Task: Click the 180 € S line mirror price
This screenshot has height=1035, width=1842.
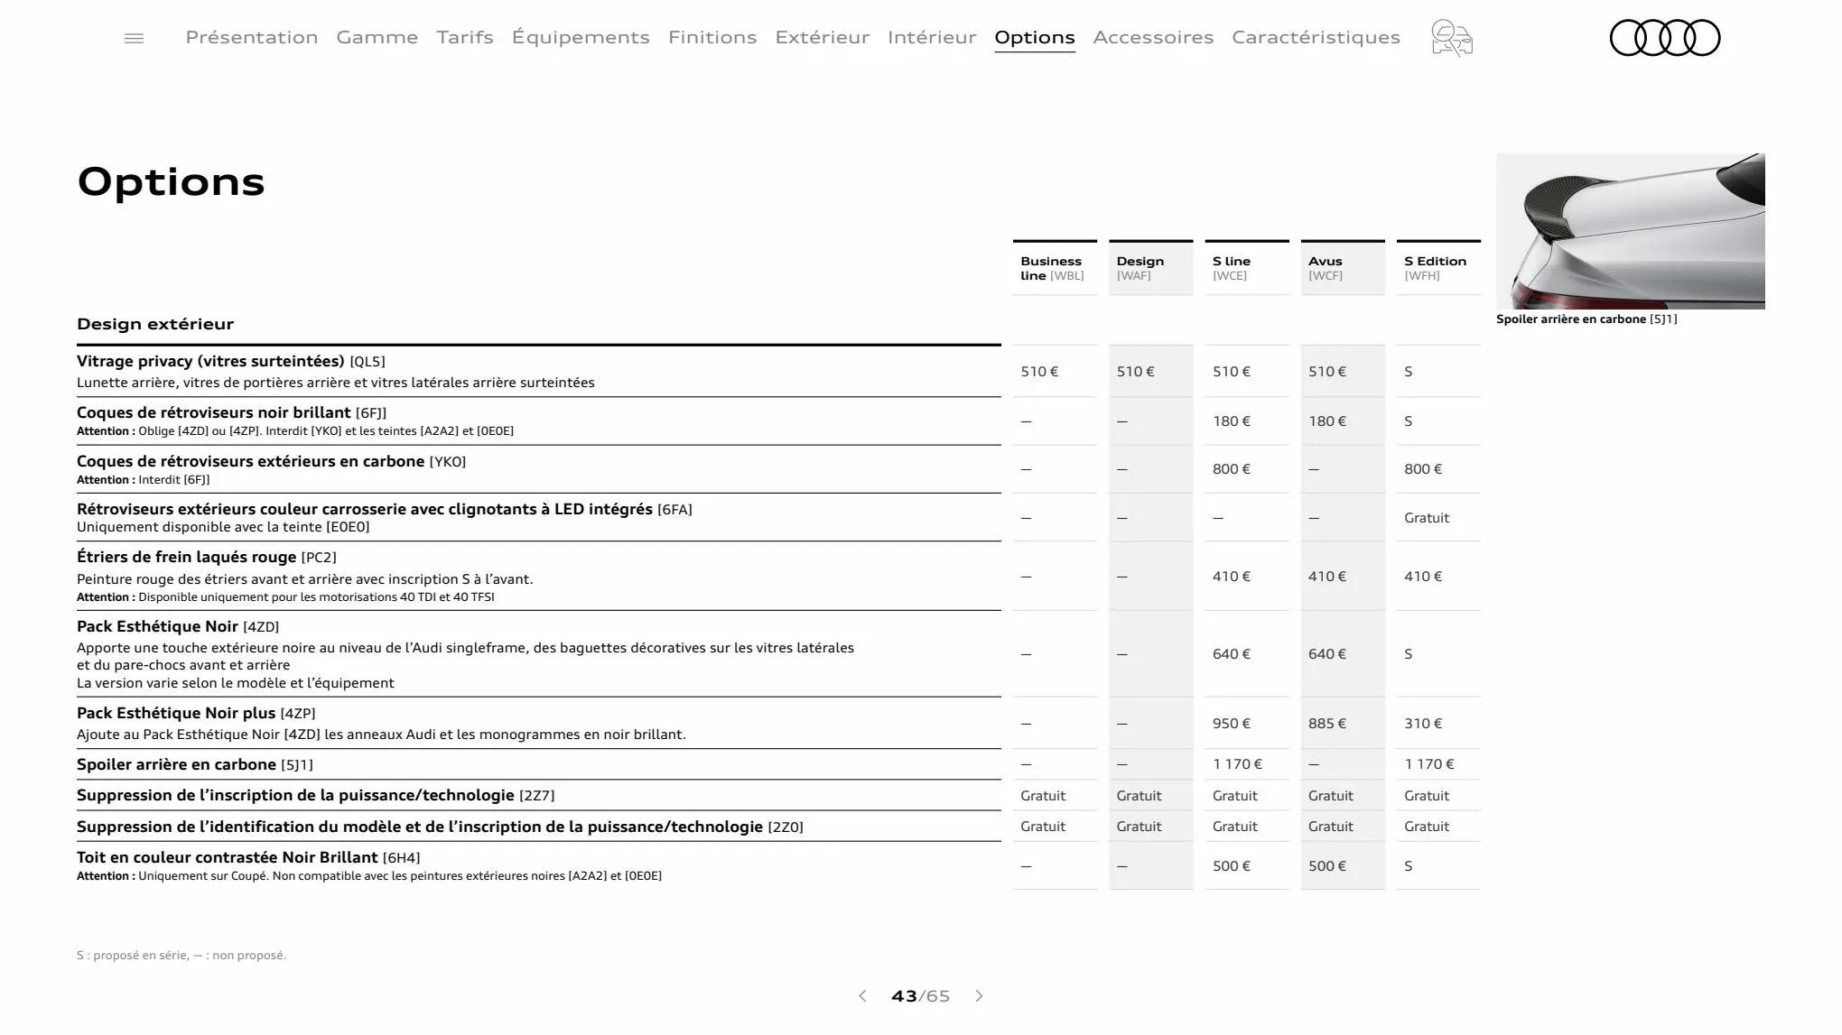Action: pyautogui.click(x=1232, y=421)
